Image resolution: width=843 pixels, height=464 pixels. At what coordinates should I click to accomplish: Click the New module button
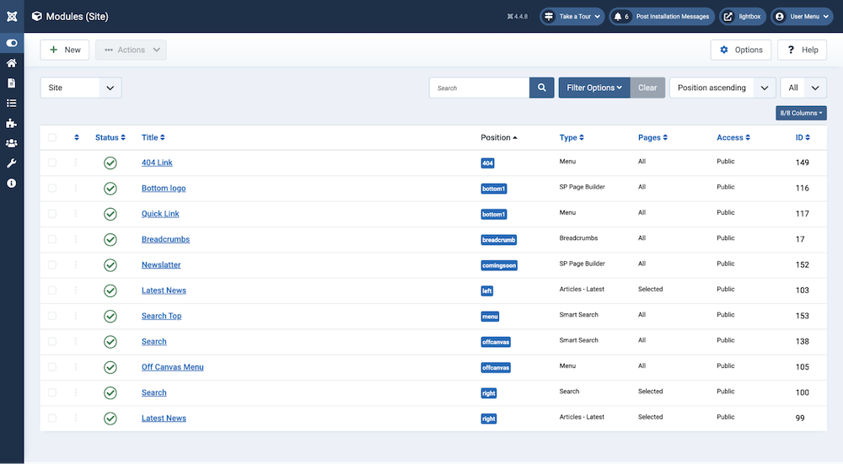pos(65,50)
